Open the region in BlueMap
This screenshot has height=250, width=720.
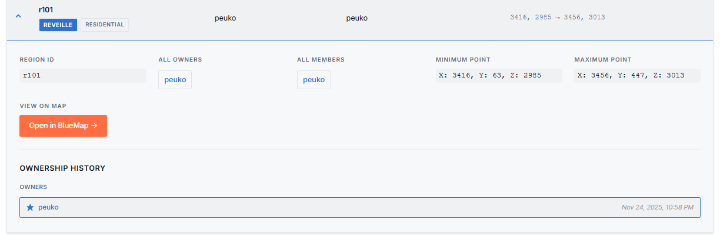coord(63,126)
